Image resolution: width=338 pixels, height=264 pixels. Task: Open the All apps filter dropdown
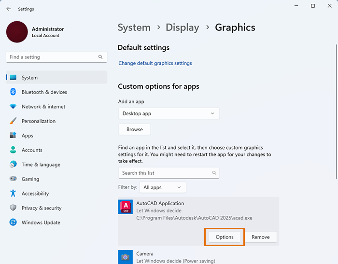coord(163,187)
